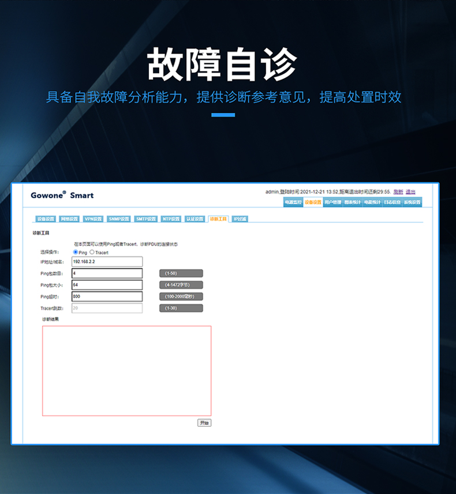This screenshot has width=456, height=494.
Task: Open the 用户管理 top navigation tab
Action: tap(332, 202)
